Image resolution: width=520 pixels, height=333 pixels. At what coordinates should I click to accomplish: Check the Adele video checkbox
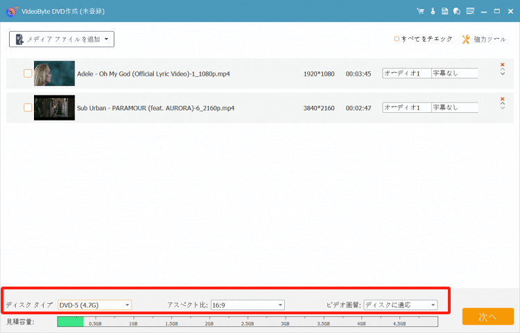pos(28,73)
